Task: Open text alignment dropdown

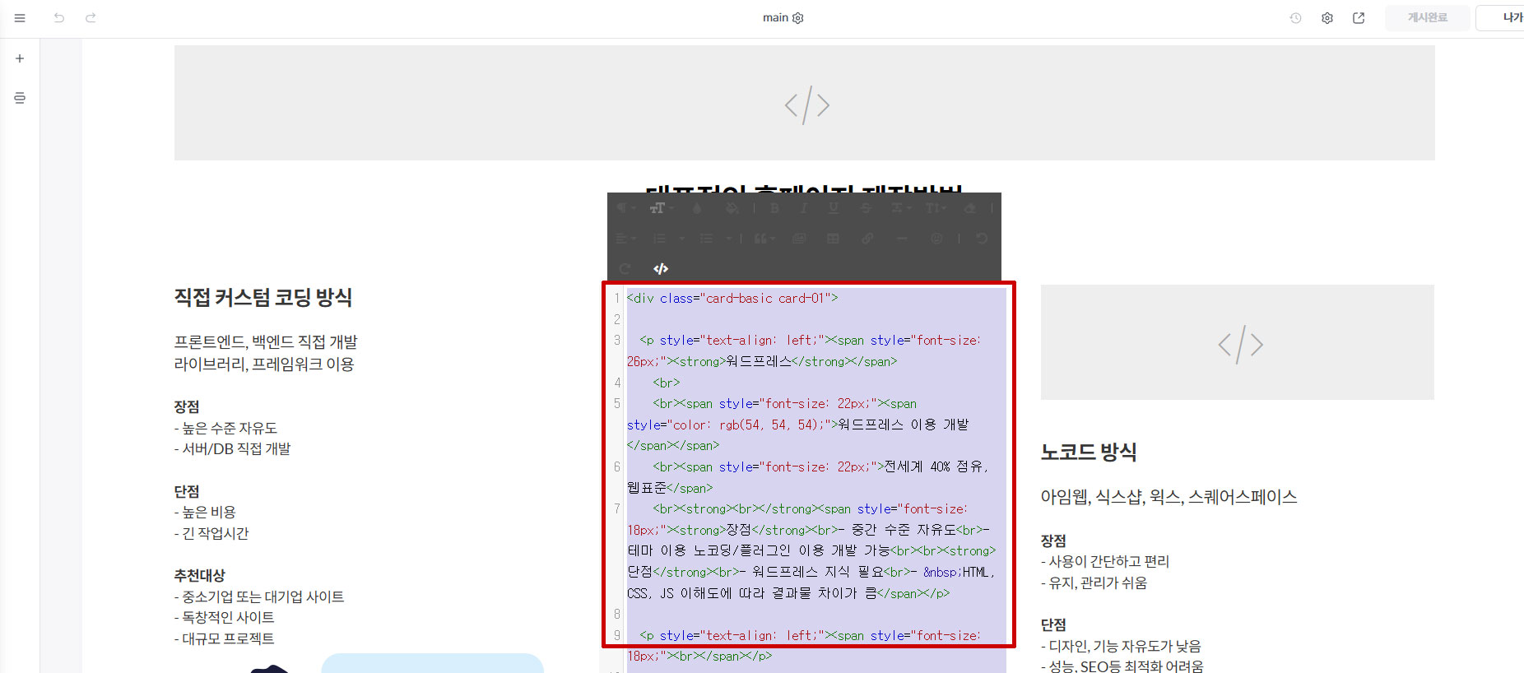Action: [x=625, y=239]
